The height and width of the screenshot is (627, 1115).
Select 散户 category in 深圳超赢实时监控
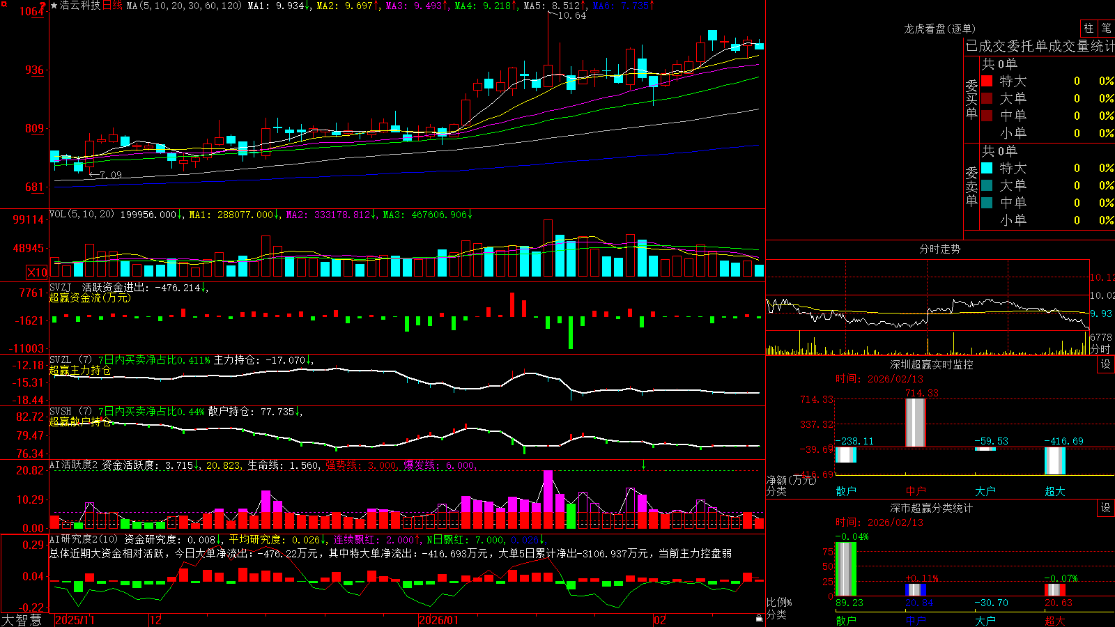pos(846,491)
